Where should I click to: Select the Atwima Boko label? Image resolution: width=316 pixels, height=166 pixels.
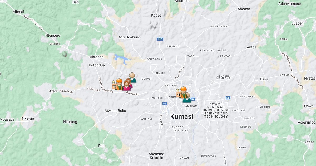[x=115, y=111]
